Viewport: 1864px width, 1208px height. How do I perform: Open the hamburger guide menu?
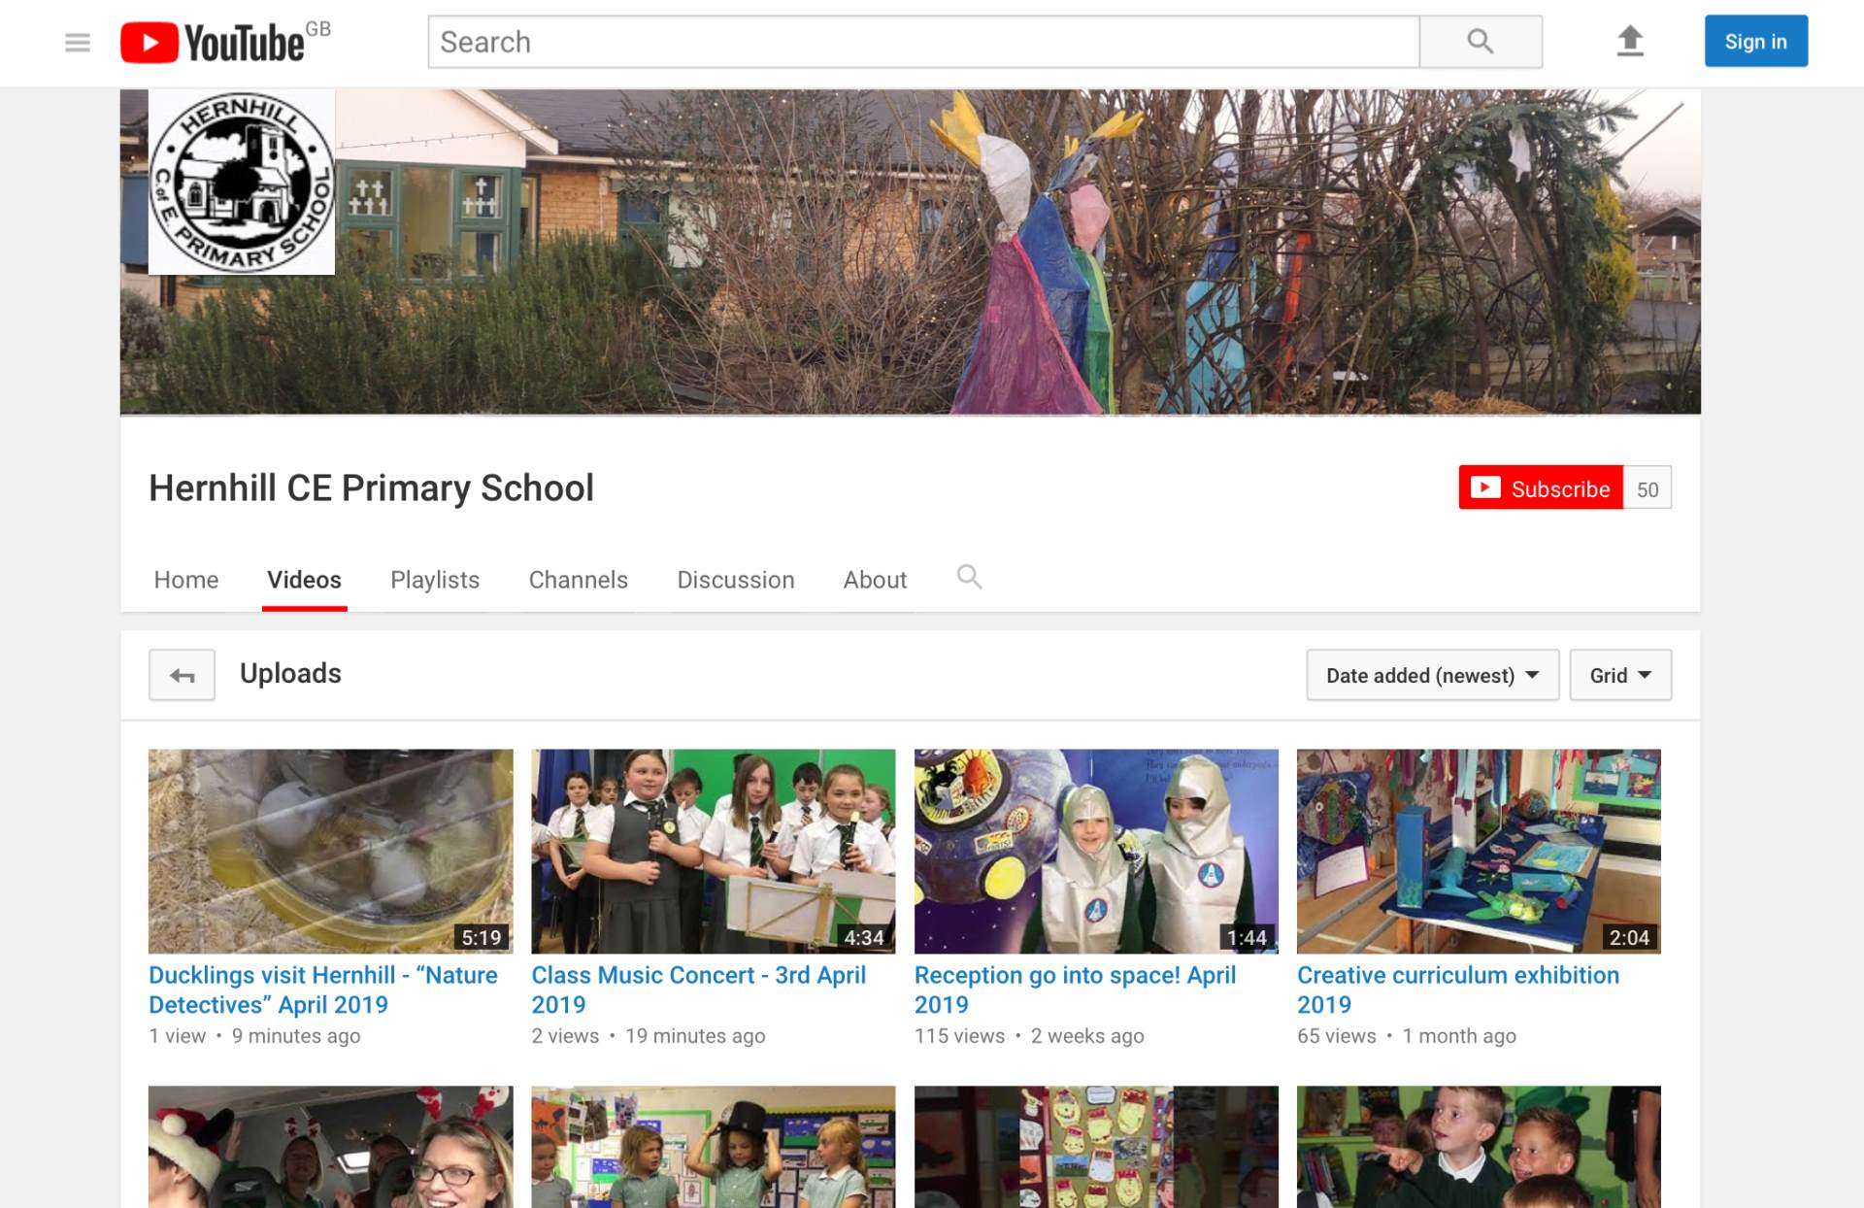[78, 43]
